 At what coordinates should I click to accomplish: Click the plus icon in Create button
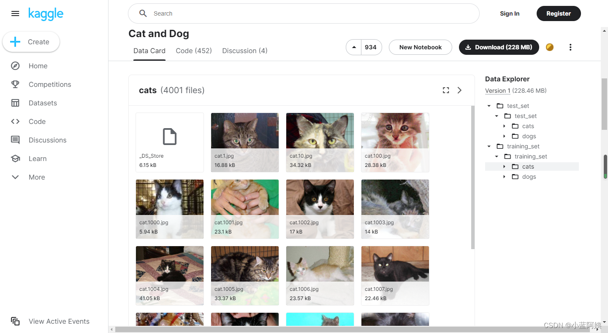click(15, 42)
